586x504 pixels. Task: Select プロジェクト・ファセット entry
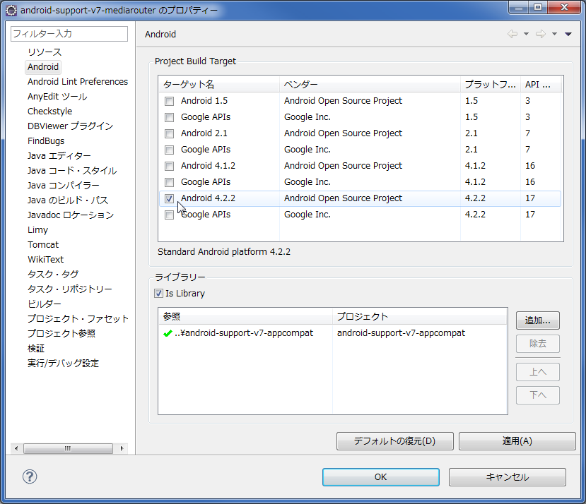[78, 318]
